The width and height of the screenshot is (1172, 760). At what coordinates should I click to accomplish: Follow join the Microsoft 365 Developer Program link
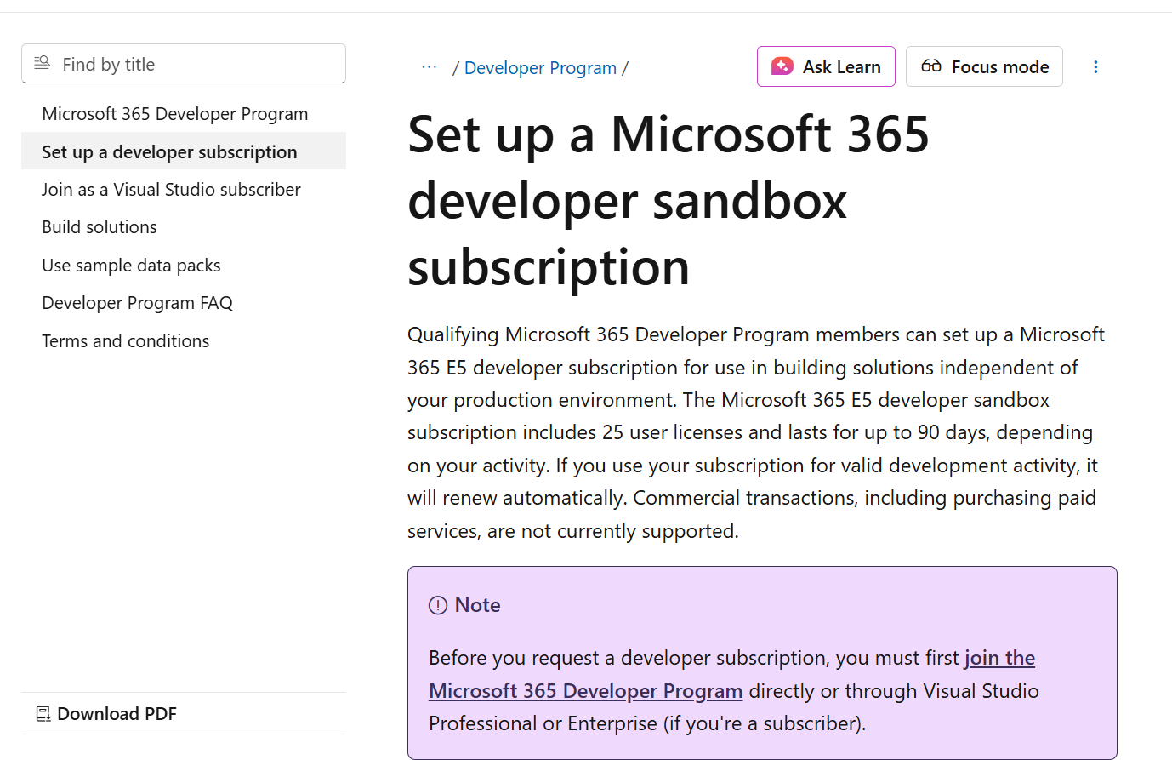586,690
